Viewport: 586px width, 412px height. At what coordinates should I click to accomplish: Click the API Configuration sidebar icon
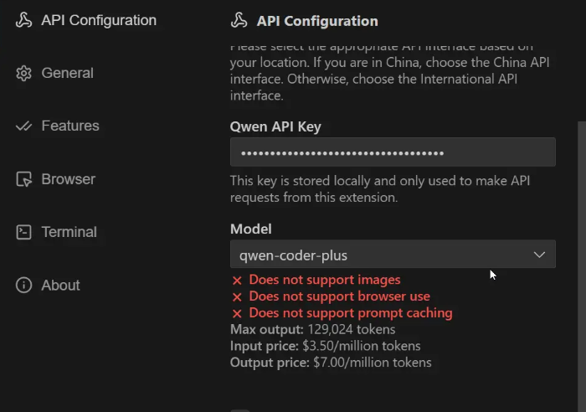coord(24,20)
